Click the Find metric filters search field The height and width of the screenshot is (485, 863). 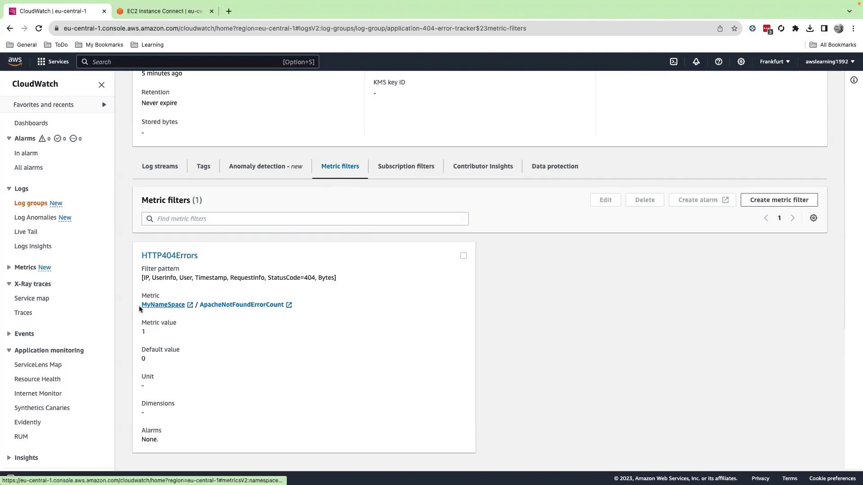tap(305, 219)
